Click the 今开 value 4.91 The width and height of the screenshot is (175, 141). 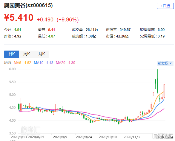pyautogui.click(x=18, y=30)
